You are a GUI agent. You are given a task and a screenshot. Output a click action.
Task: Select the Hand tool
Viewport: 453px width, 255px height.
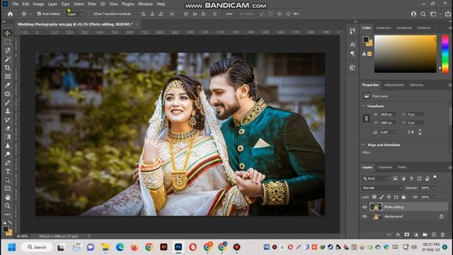tap(8, 197)
